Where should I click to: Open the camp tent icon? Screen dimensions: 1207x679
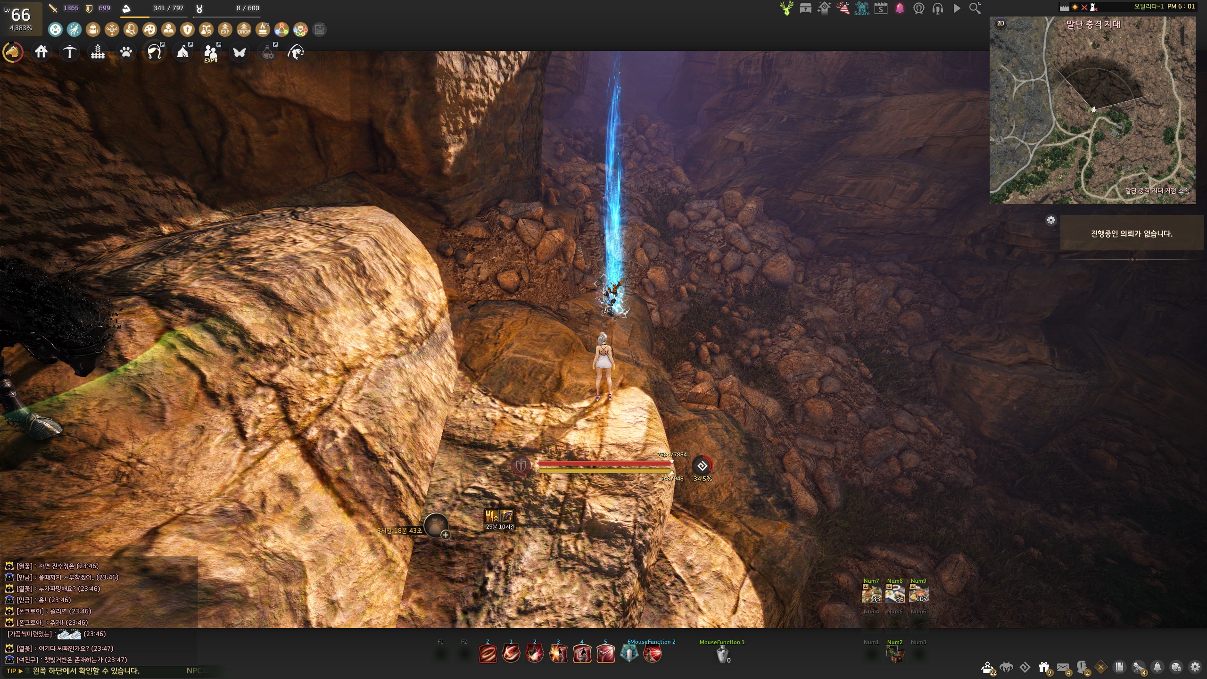pos(183,52)
